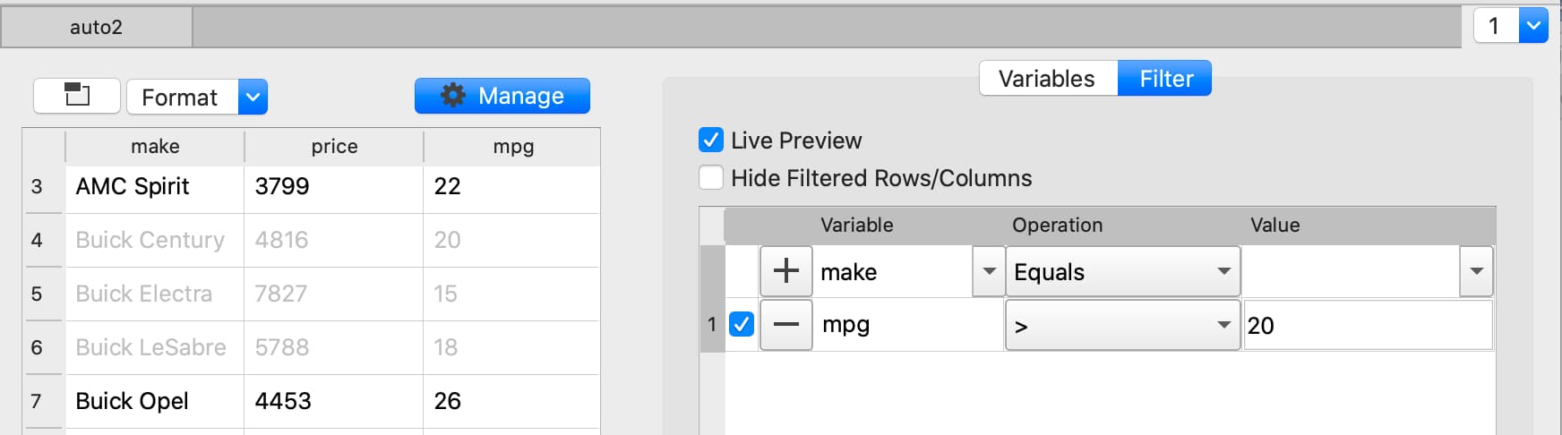The image size is (1562, 435).
Task: Click the gear Manage button
Action: pyautogui.click(x=502, y=96)
